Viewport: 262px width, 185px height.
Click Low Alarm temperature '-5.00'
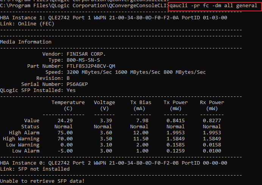65,151
